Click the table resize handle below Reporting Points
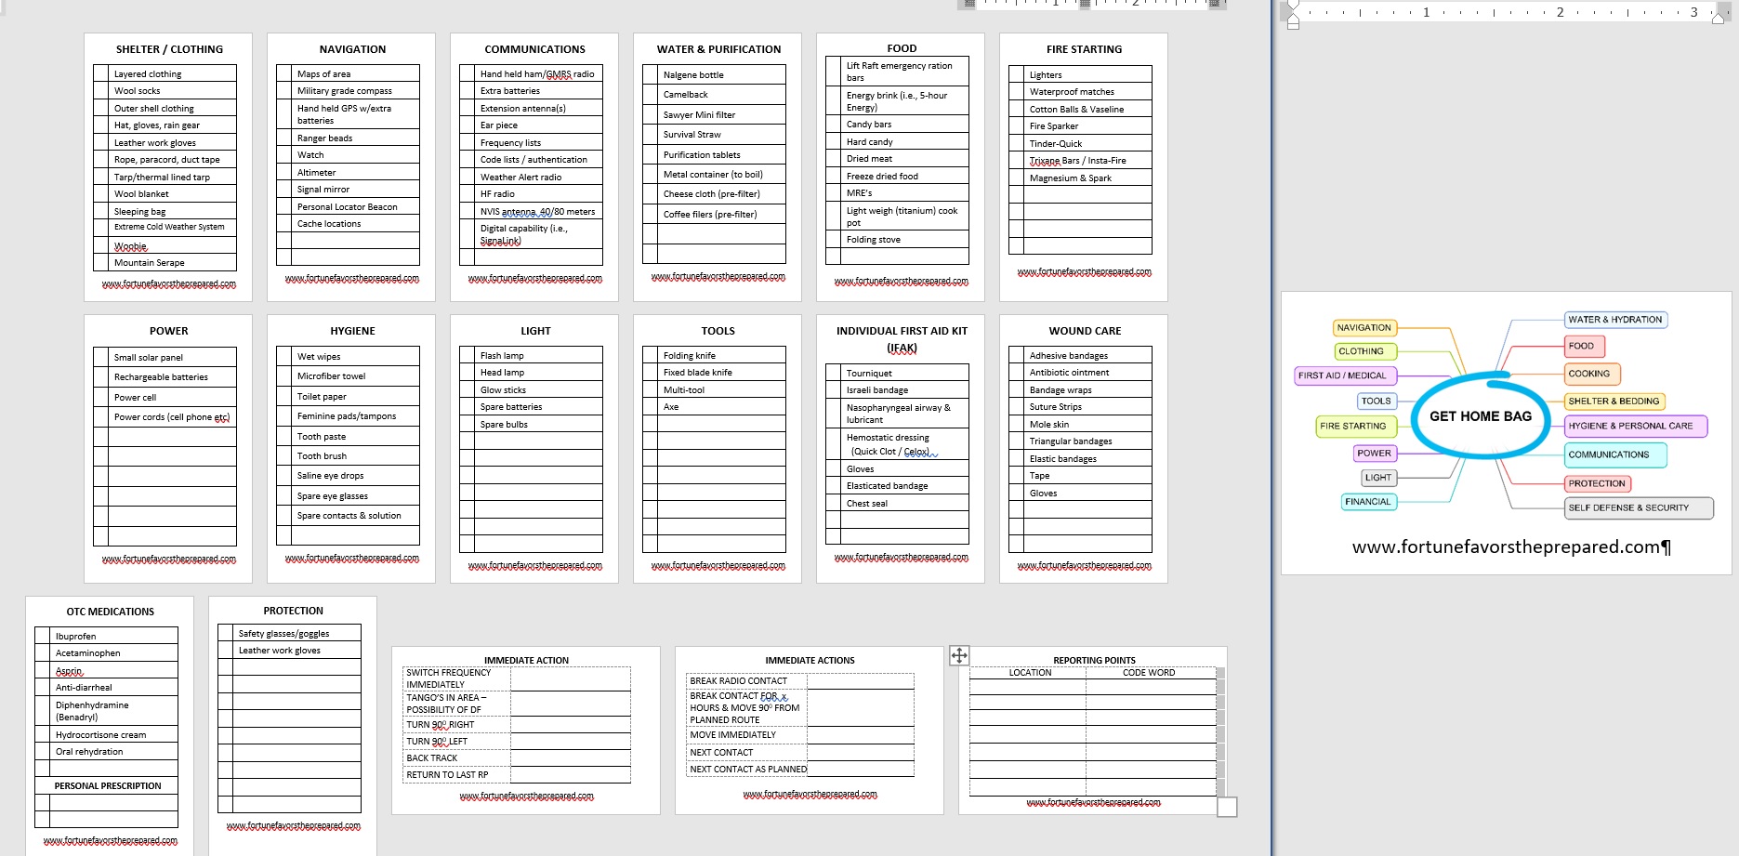Viewport: 1739px width, 856px height. tap(1227, 807)
